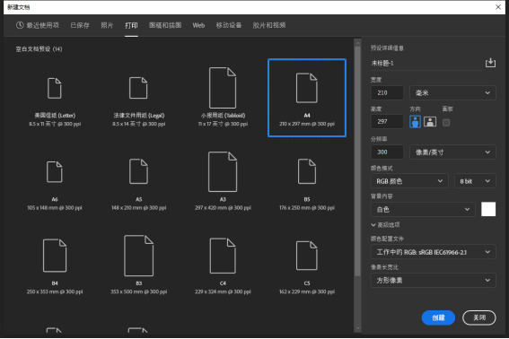Switch to the 已保存 tab

click(x=80, y=25)
